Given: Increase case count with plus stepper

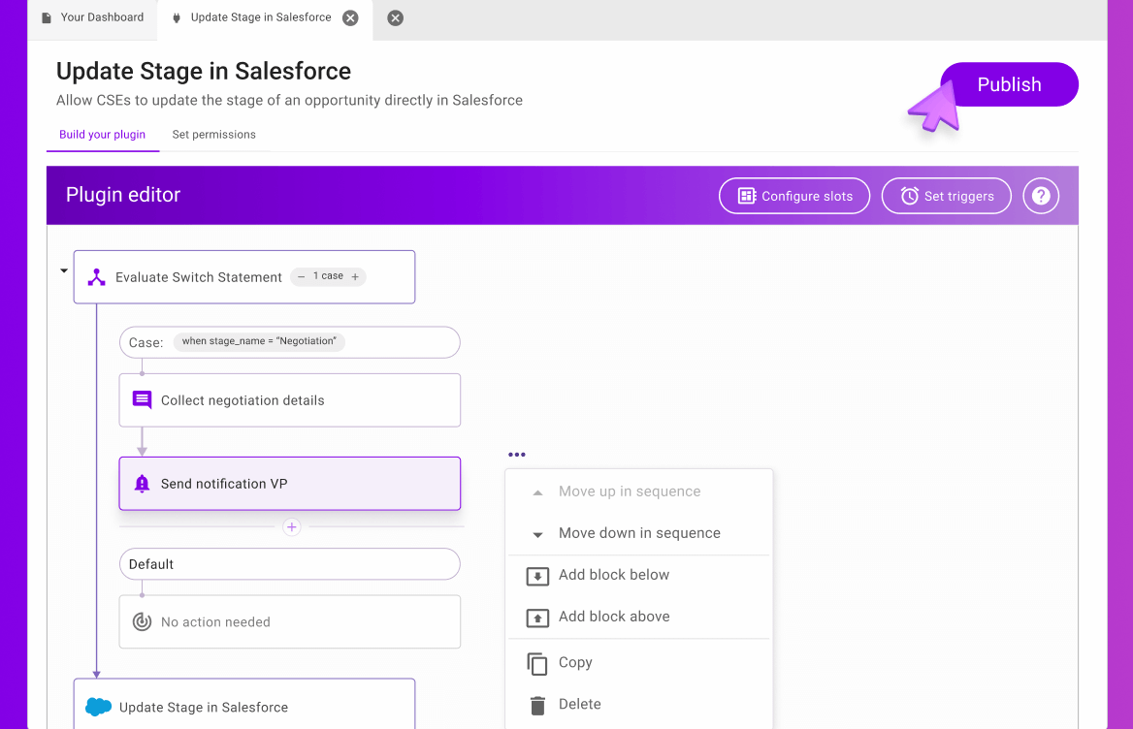Looking at the screenshot, I should (x=355, y=277).
